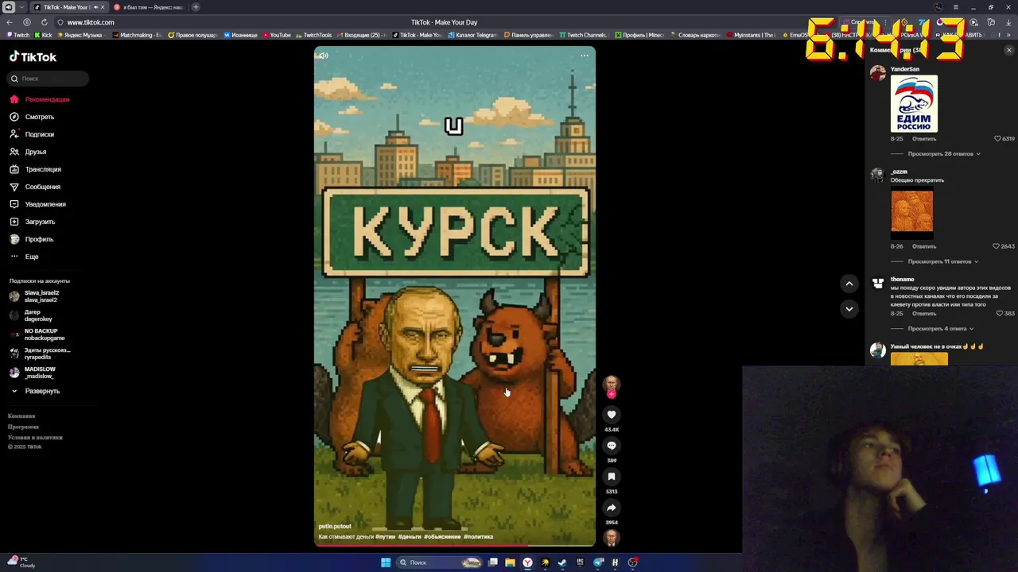This screenshot has height=572, width=1018.
Task: Open YanderSan's commenter profile name
Action: 905,69
